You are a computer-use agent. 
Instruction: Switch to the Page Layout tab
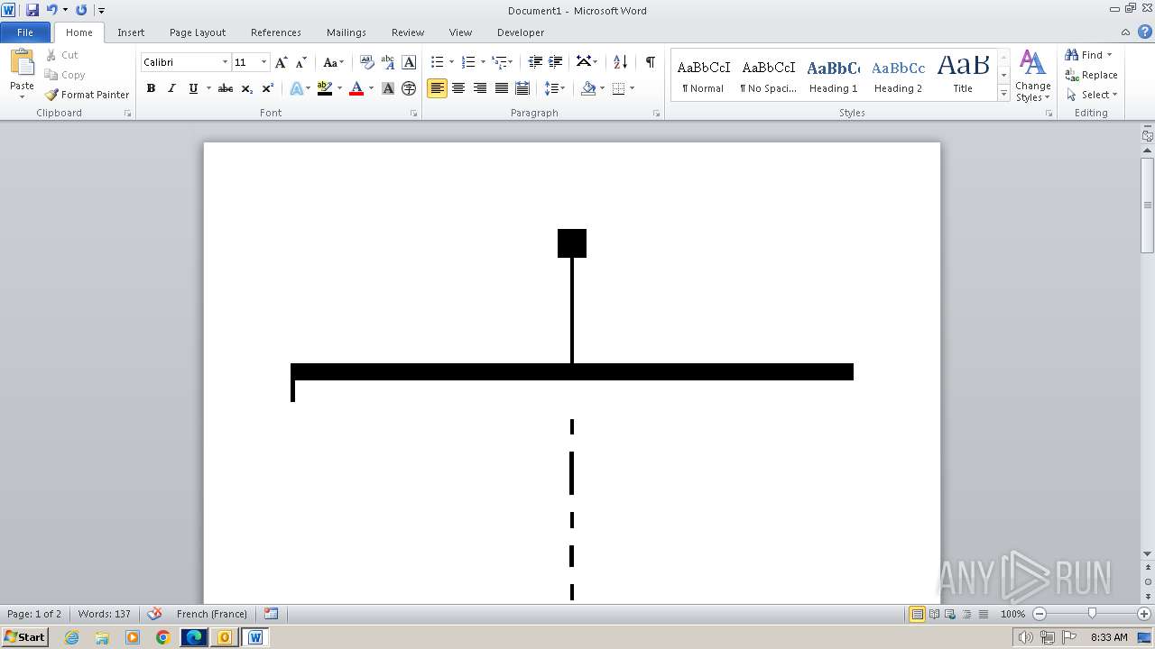tap(198, 32)
